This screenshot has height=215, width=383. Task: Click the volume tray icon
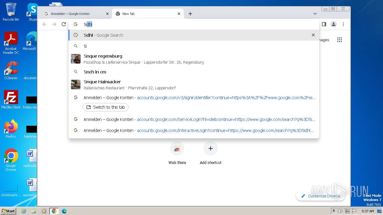pyautogui.click(x=340, y=211)
